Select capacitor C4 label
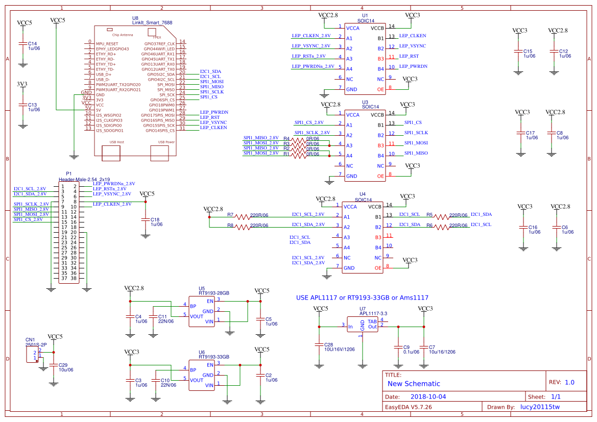The width and height of the screenshot is (597, 422). 141,319
